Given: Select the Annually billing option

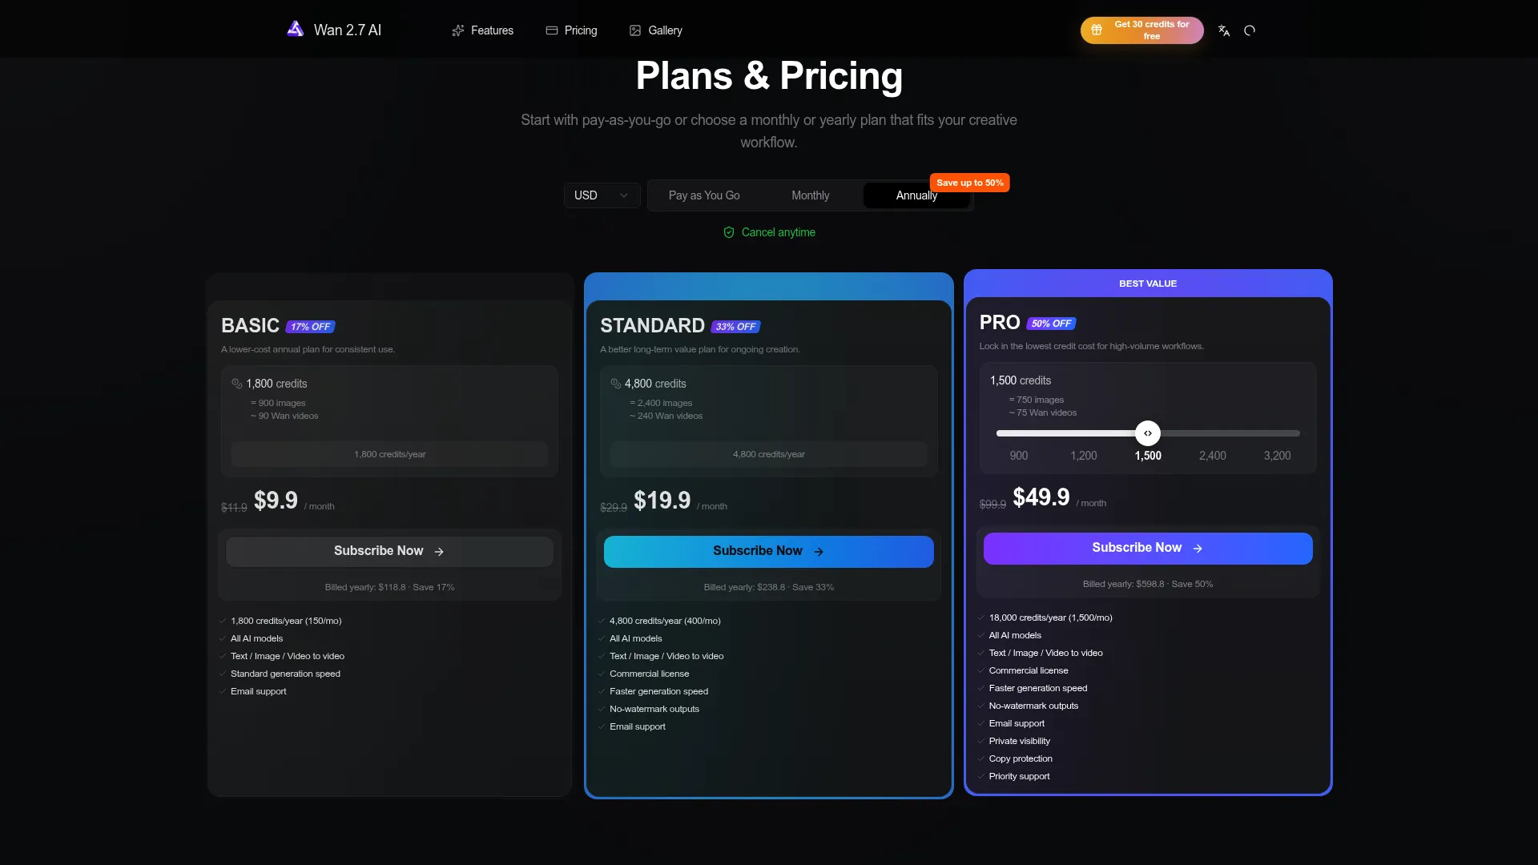Looking at the screenshot, I should tap(916, 195).
